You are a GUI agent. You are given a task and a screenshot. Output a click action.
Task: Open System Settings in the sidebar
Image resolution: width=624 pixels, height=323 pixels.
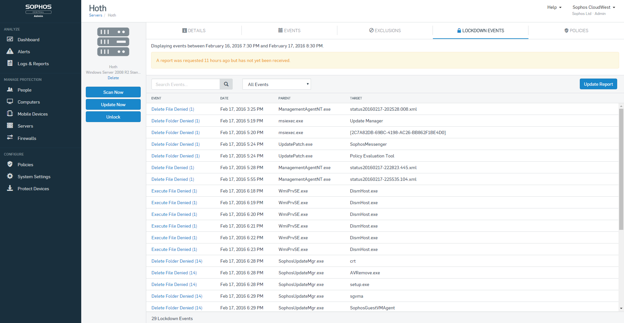[34, 177]
